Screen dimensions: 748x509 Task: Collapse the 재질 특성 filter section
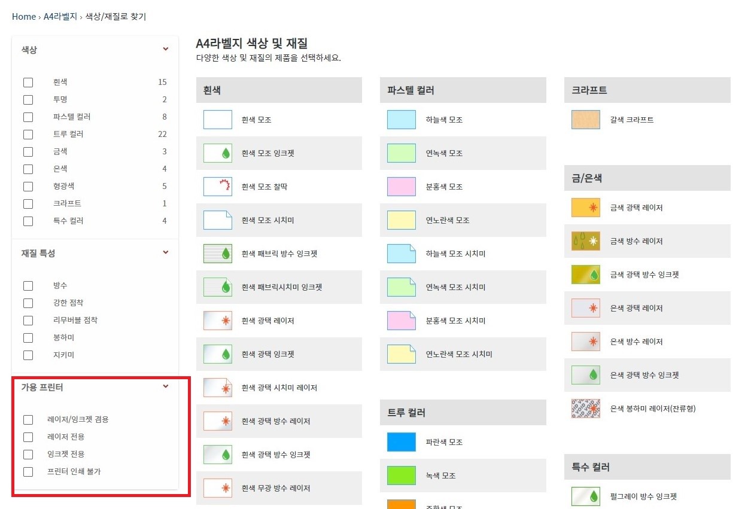tap(166, 253)
